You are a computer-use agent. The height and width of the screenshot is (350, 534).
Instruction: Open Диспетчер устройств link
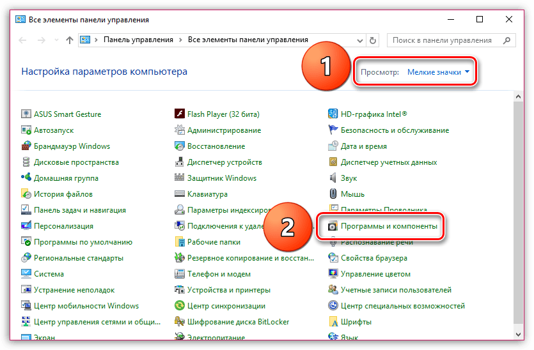tap(224, 162)
